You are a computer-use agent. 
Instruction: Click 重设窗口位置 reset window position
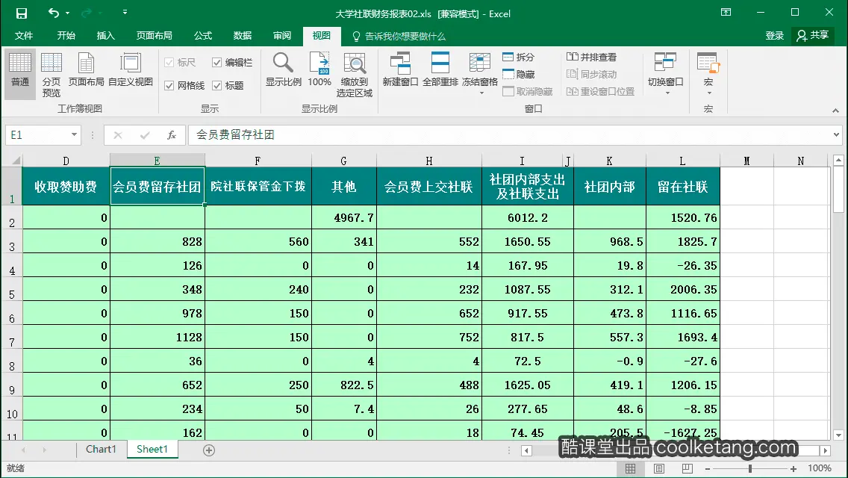click(600, 91)
